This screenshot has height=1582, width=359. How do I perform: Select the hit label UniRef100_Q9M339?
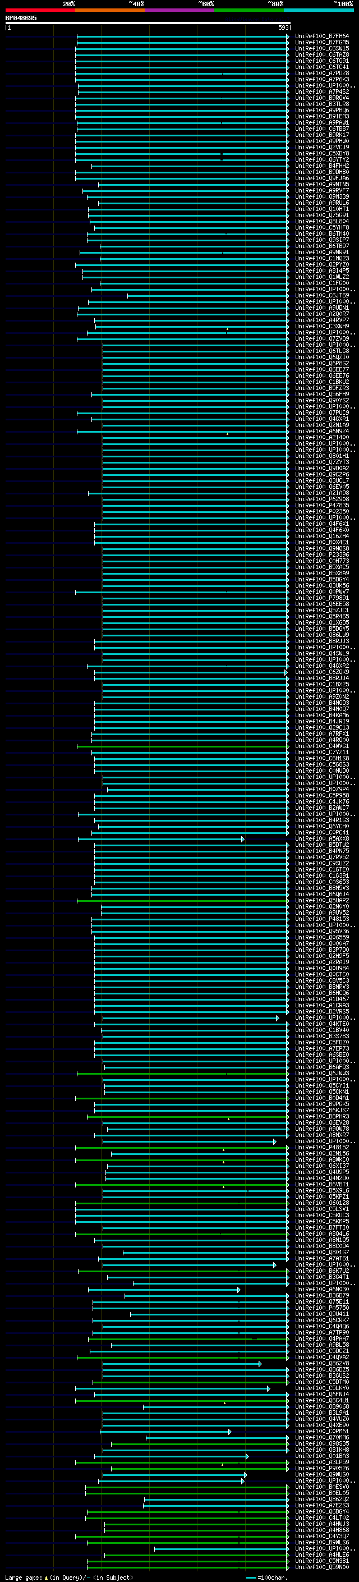pos(322,196)
